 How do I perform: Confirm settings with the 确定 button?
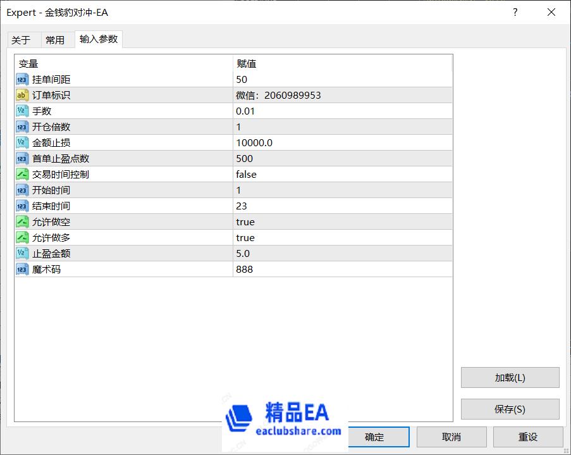(x=374, y=437)
